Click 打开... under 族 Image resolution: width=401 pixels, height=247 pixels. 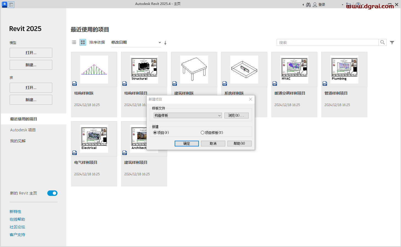(x=31, y=88)
